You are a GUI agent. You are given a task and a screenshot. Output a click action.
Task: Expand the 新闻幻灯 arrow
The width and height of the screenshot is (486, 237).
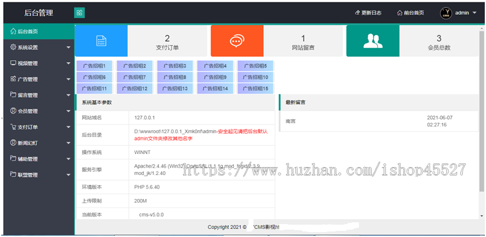tap(69, 143)
